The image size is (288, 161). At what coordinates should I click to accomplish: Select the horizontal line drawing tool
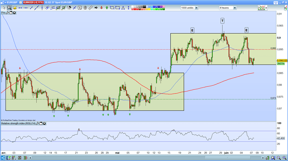coord(26,8)
